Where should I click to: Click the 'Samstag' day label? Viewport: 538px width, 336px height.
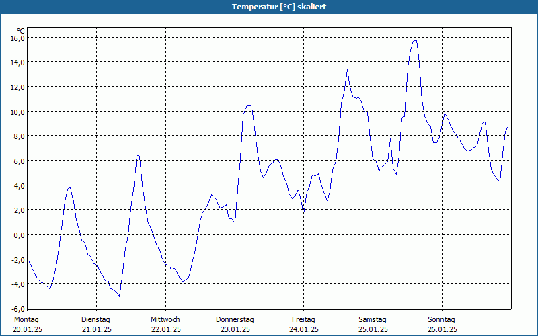(x=373, y=320)
